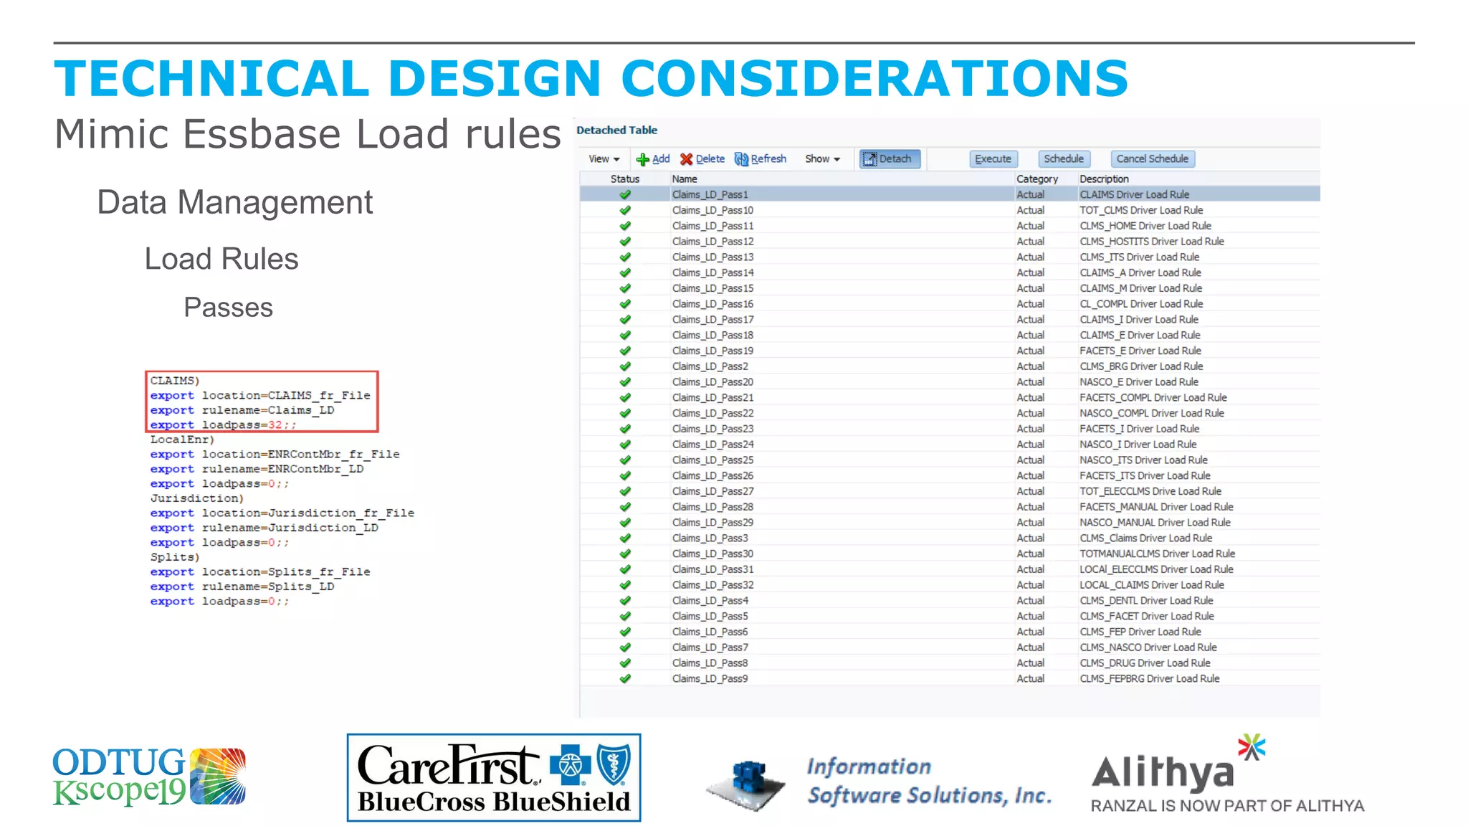
Task: Click the ODTUG Kscope19 logo
Action: 149,776
